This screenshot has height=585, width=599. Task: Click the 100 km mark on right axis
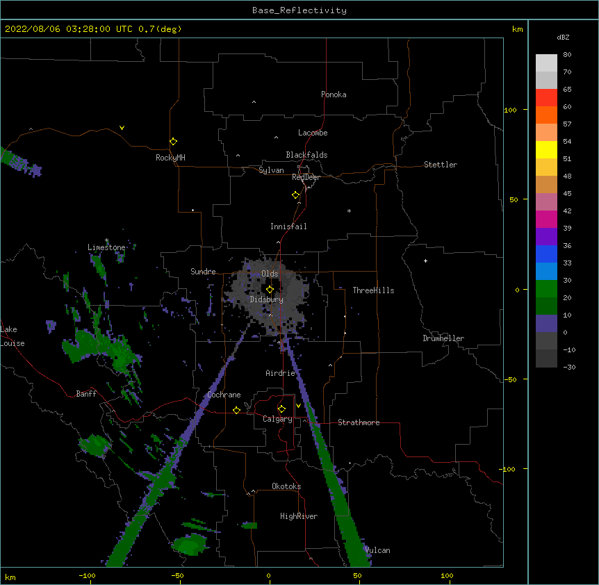[510, 110]
